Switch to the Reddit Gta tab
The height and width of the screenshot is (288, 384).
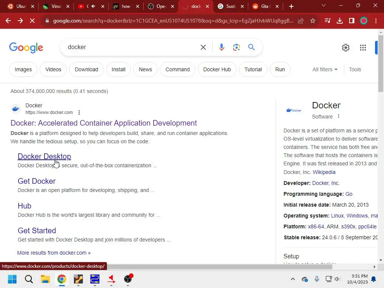265,6
